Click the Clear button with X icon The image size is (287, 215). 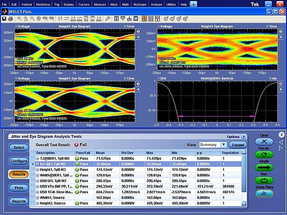[x=264, y=142]
